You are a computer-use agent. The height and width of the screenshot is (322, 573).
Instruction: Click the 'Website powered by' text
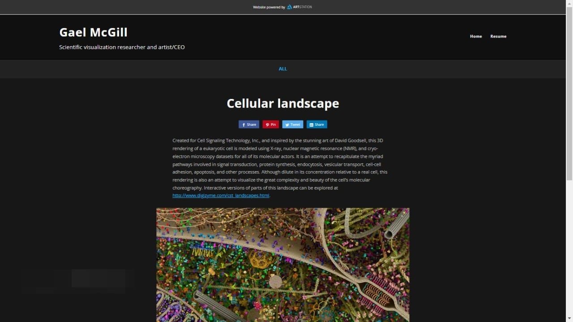click(269, 7)
